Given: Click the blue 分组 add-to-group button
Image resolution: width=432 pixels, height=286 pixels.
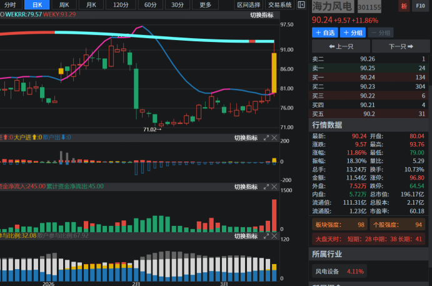Looking at the screenshot, I should (353, 33).
